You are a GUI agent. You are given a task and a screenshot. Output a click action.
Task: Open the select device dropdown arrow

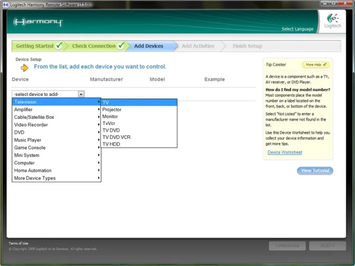81,94
